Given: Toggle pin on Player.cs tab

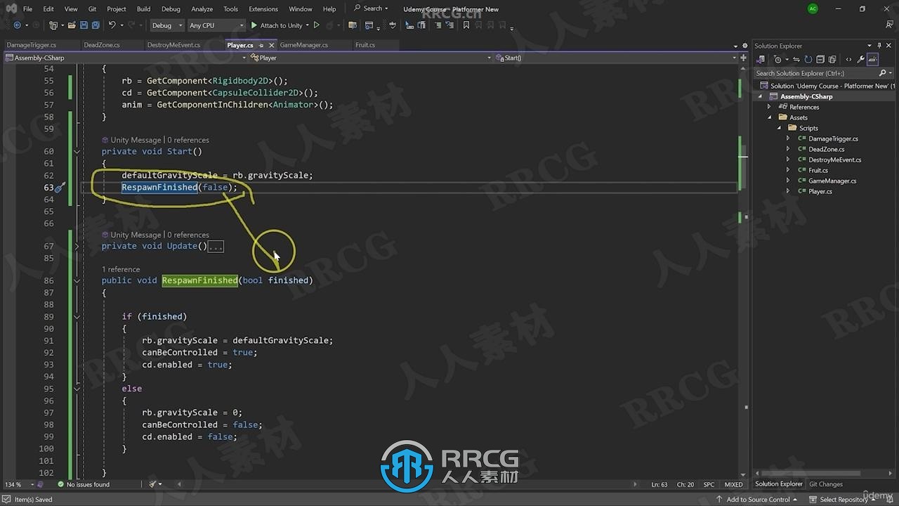Looking at the screenshot, I should coord(261,45).
